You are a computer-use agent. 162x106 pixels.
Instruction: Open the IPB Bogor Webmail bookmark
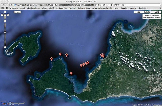click(x=66, y=8)
